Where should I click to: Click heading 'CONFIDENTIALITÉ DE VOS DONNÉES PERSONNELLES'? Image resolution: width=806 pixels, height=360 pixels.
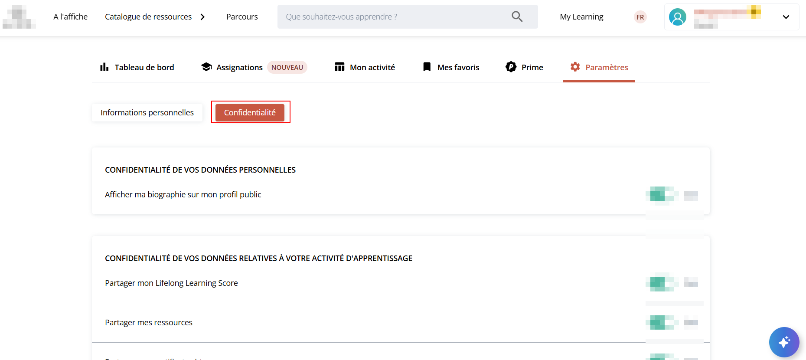[x=200, y=170]
